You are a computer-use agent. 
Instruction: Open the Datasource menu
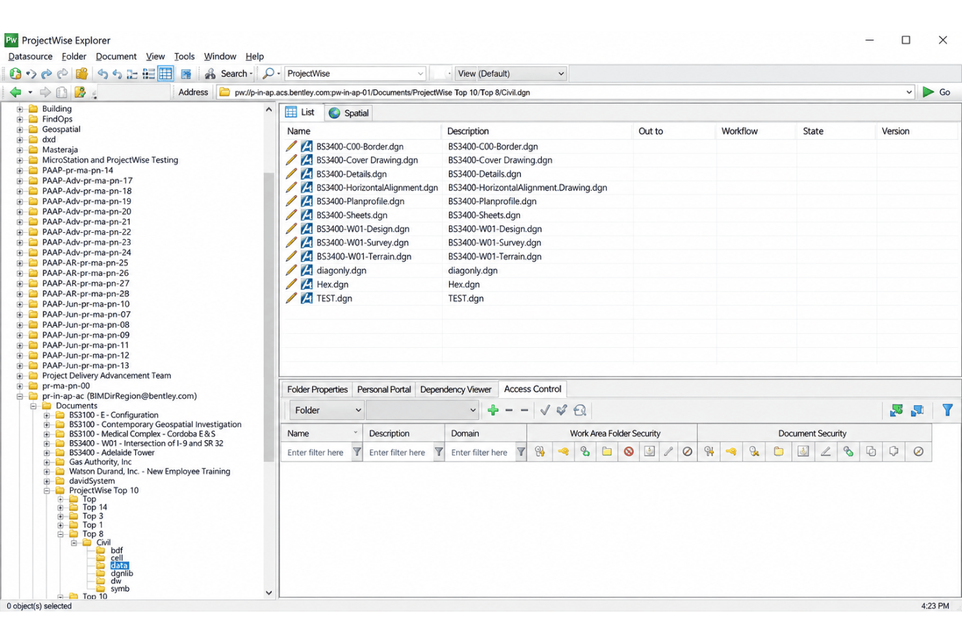click(31, 57)
